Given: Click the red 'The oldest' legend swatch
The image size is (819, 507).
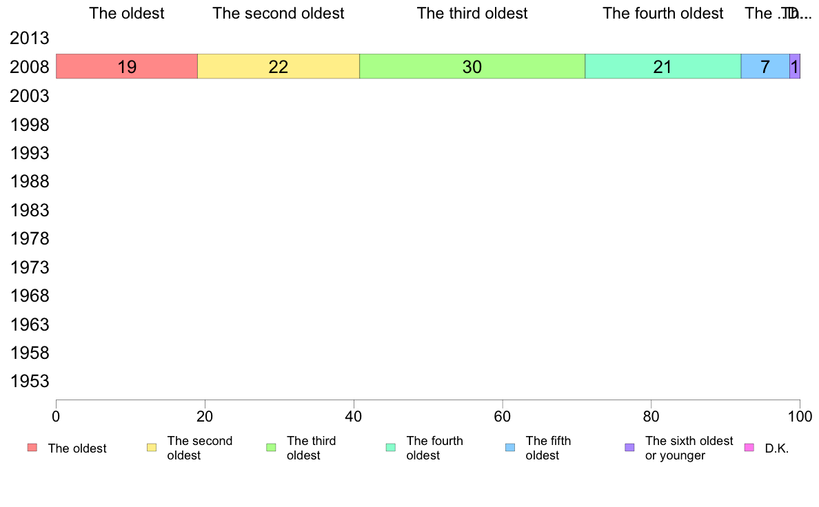Looking at the screenshot, I should [32, 448].
